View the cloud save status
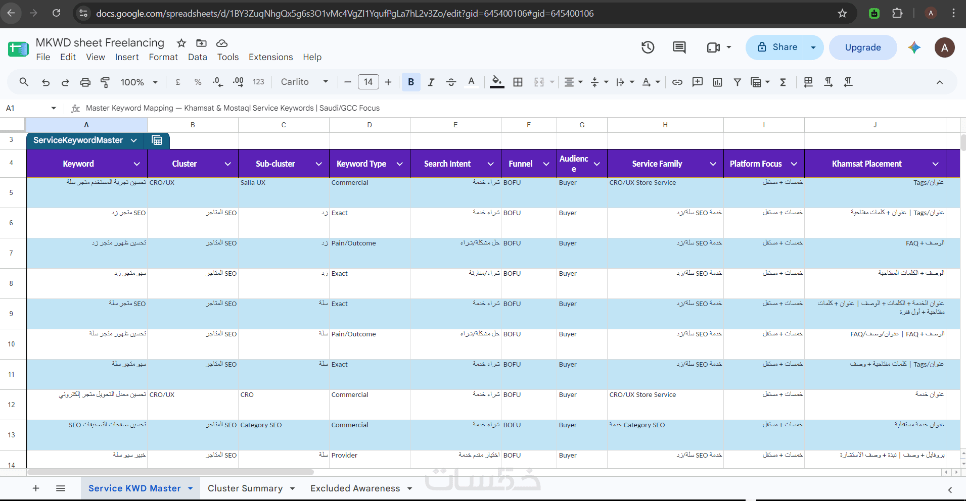This screenshot has height=501, width=966. (x=221, y=43)
